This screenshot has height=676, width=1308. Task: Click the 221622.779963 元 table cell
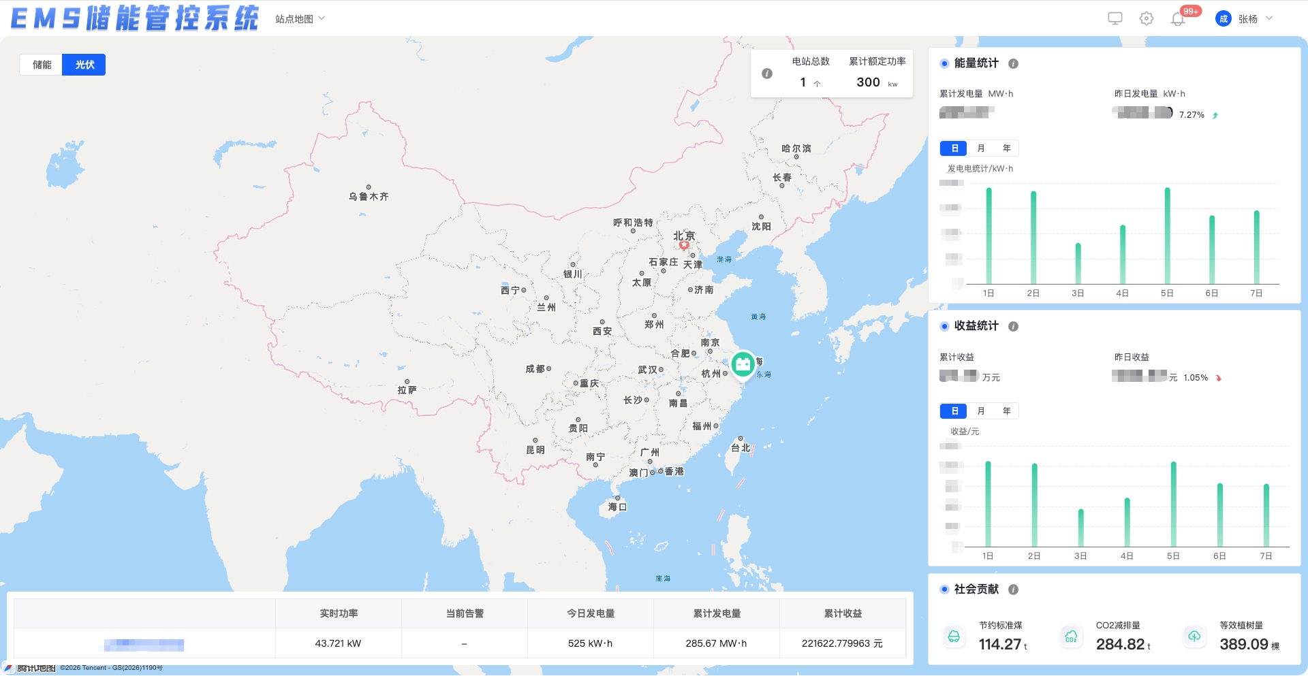tap(843, 643)
